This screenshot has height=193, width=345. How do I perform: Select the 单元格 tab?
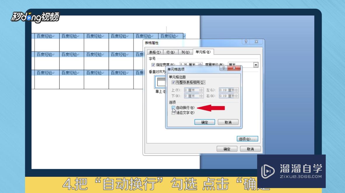[203, 52]
